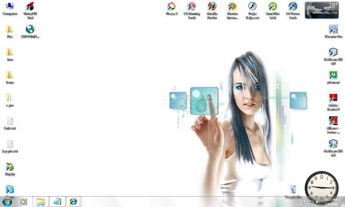The width and height of the screenshot is (345, 207).
Task: Launch the Digsby shortcut
Action: [9, 169]
